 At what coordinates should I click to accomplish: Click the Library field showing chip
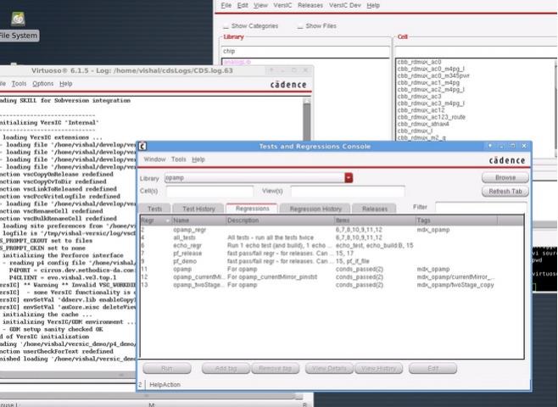click(305, 51)
